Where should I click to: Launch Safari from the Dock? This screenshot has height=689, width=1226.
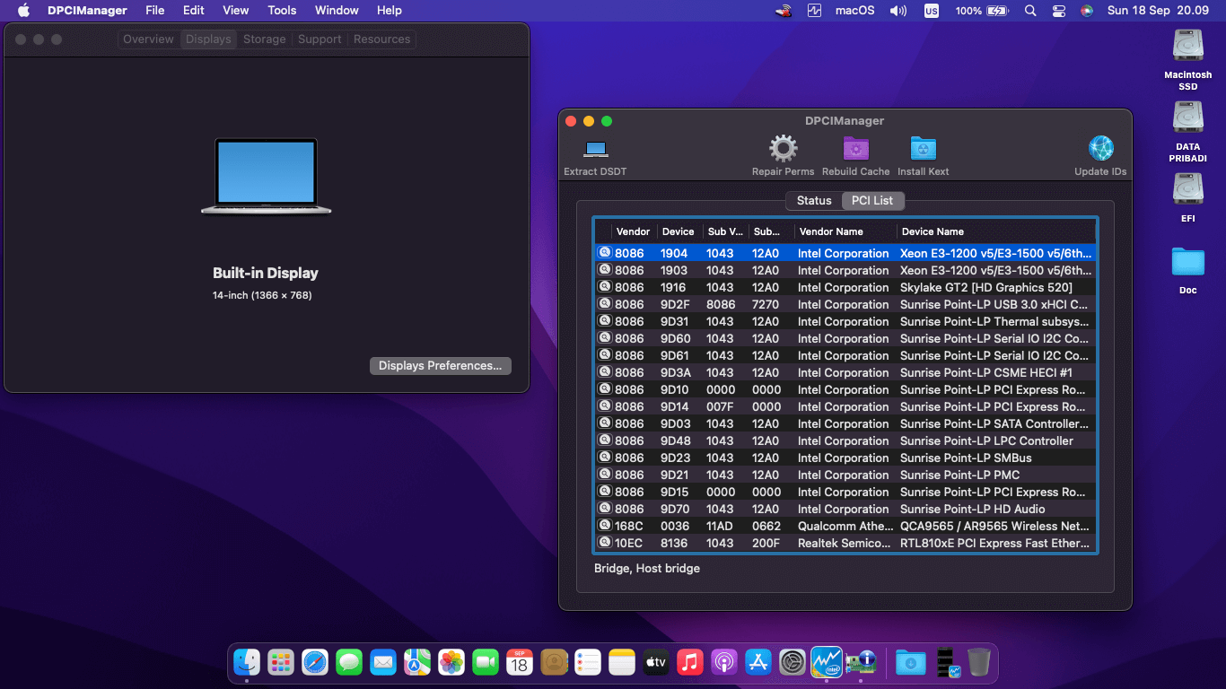pos(315,662)
